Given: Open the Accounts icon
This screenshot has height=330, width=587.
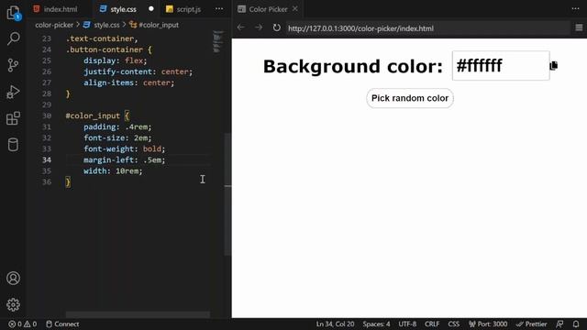Looking at the screenshot, I should coord(13,278).
